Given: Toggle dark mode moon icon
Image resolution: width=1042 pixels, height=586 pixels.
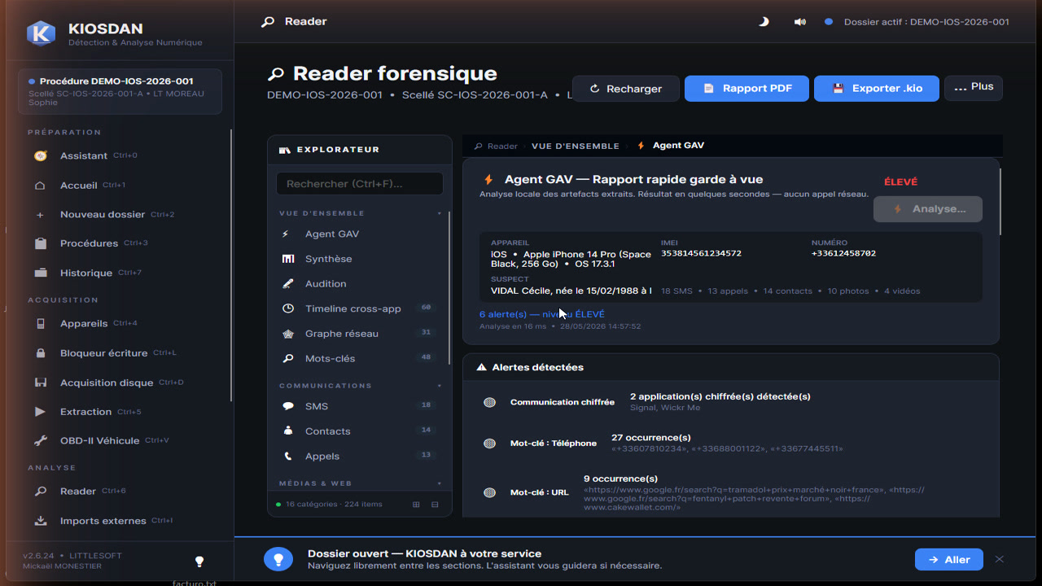Looking at the screenshot, I should pos(764,22).
